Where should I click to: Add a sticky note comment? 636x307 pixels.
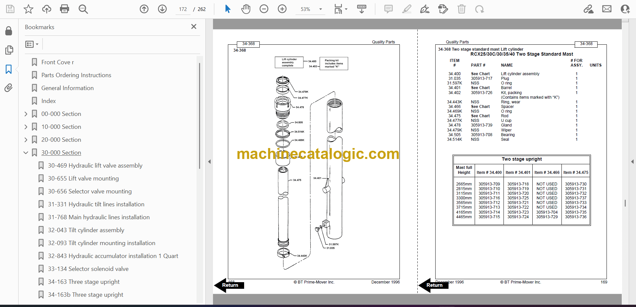point(388,9)
